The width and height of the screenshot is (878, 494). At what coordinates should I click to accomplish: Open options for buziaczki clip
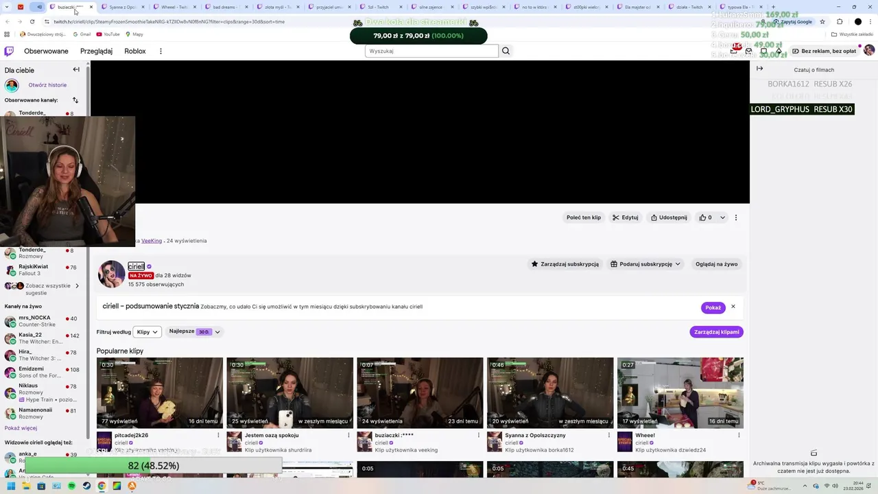pyautogui.click(x=479, y=435)
